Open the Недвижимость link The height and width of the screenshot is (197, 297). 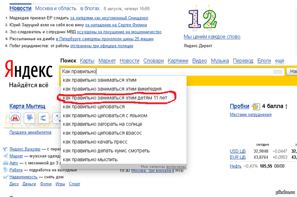pos(23,177)
